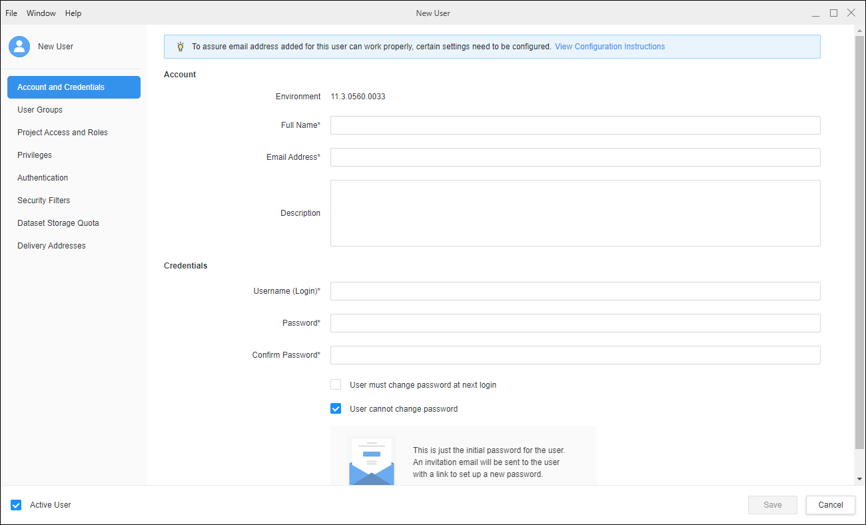Click into the Description text area

[575, 213]
